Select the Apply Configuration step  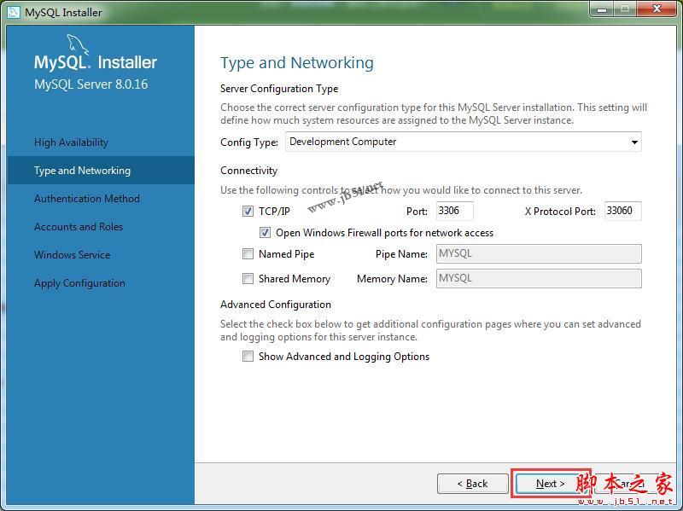(79, 282)
